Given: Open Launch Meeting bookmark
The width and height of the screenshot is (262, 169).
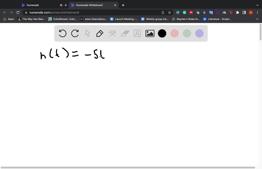Looking at the screenshot, I should [124, 19].
